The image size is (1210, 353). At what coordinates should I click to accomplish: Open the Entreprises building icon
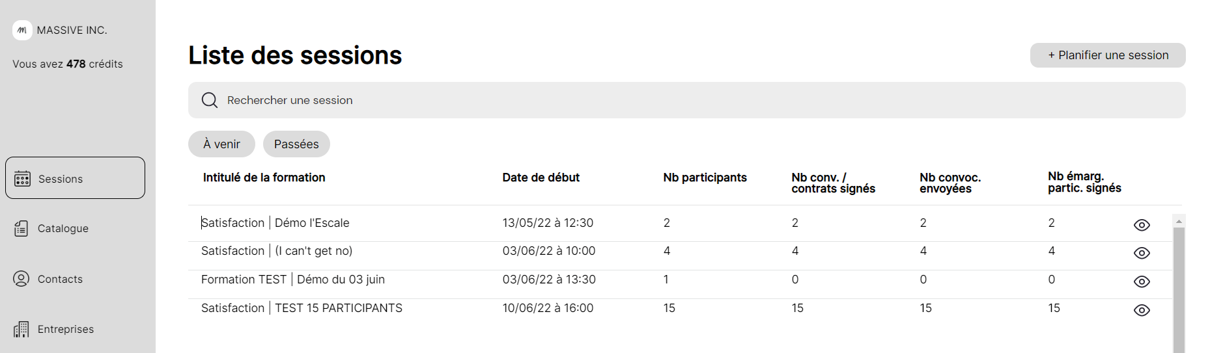click(x=21, y=329)
